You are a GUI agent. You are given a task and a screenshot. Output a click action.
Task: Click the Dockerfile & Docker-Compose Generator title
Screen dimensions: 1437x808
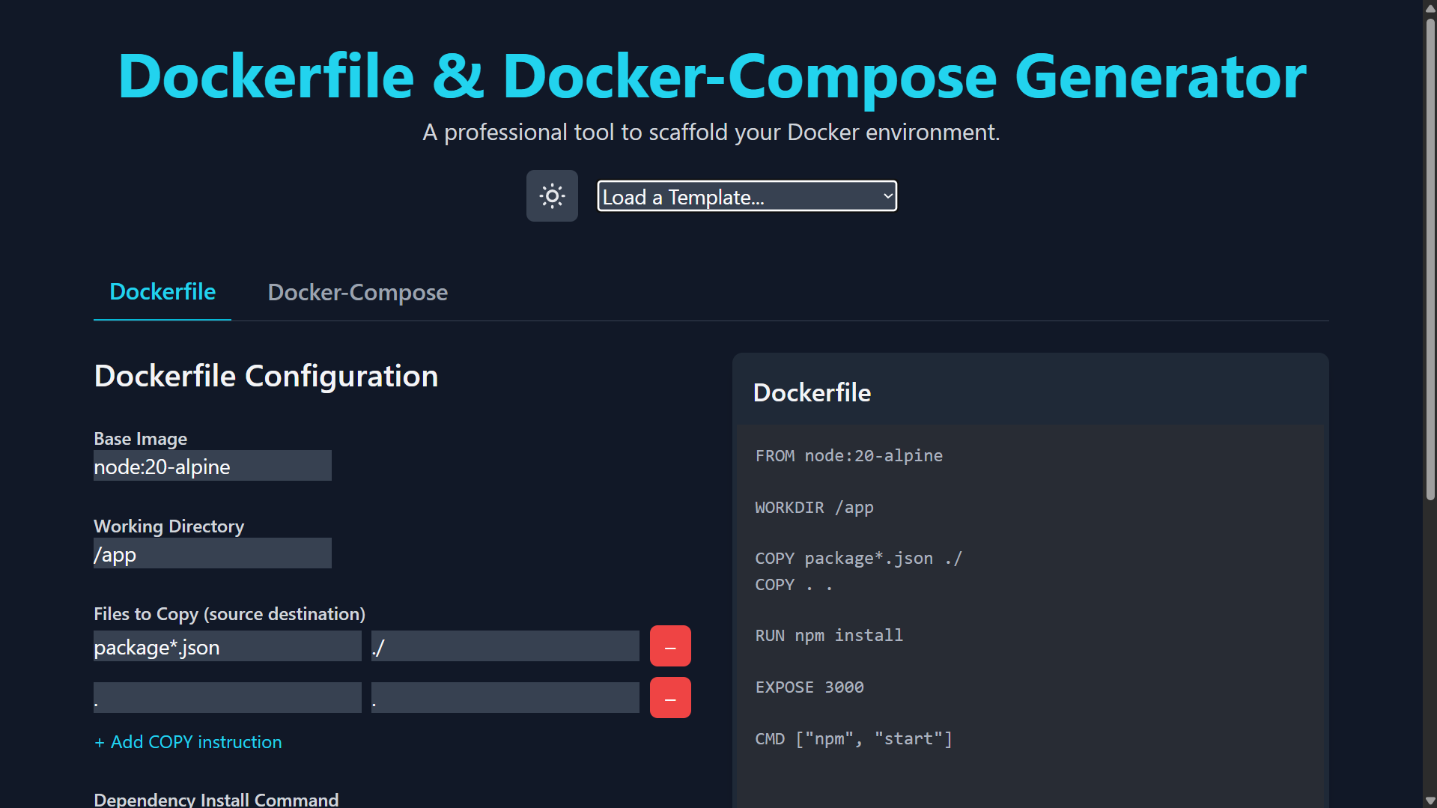[x=711, y=76]
